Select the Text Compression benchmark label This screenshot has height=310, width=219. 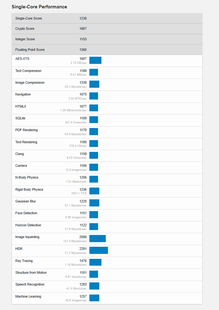pyautogui.click(x=28, y=71)
